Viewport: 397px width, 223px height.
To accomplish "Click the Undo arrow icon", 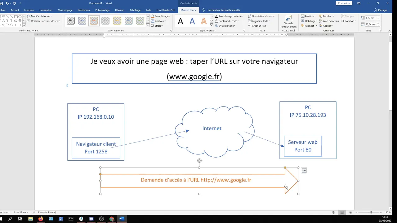I will pyautogui.click(x=7, y=3).
